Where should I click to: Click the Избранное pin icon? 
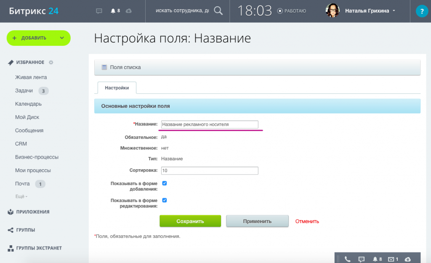(x=11, y=63)
